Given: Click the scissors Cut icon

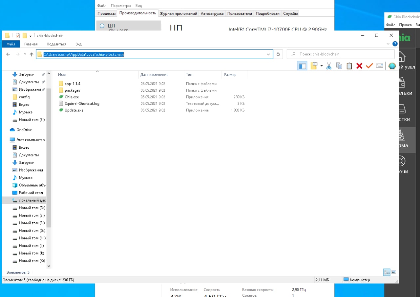Looking at the screenshot, I should pyautogui.click(x=329, y=66).
